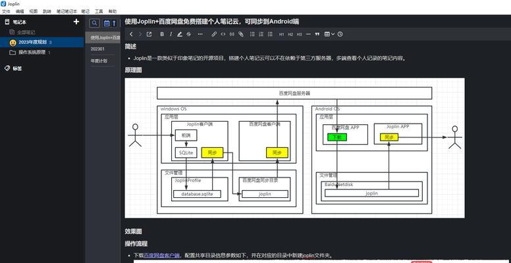Click the 简述 heading in the note
Screen dimensions: 511x263
[130, 47]
